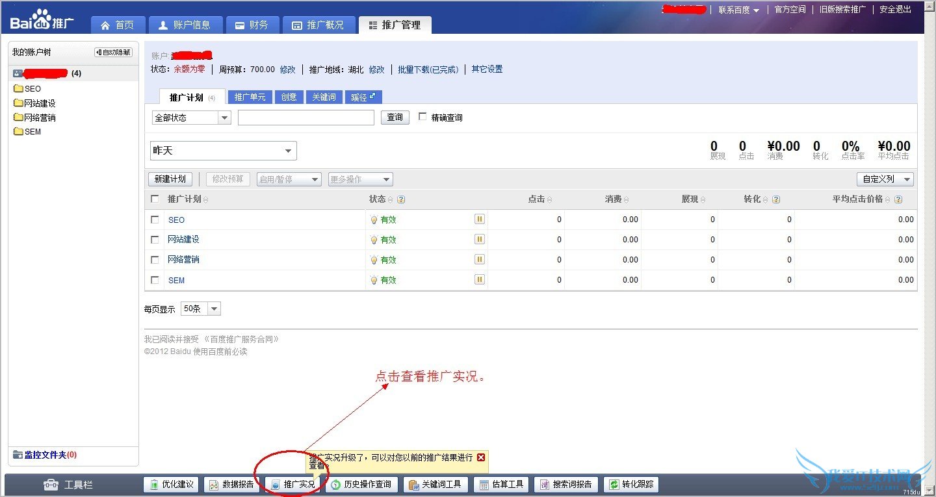936x497 pixels.
Task: Click 修改 next to 推广地域 湖北
Action: tap(377, 70)
